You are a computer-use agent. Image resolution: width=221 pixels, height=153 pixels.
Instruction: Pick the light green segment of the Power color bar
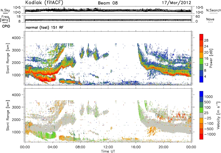pyautogui.click(x=201, y=61)
